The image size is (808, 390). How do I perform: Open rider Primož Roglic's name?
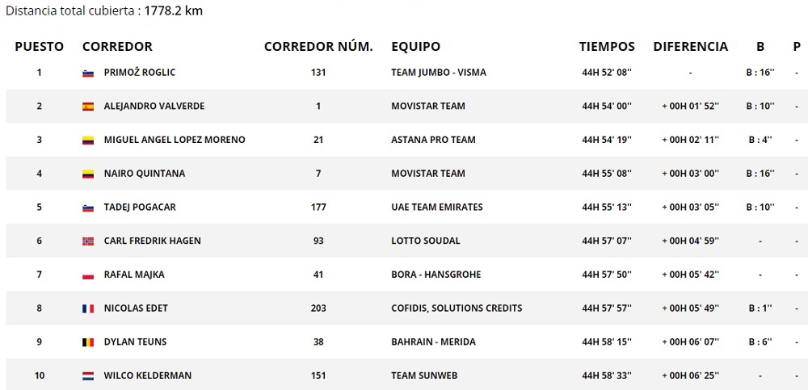140,73
